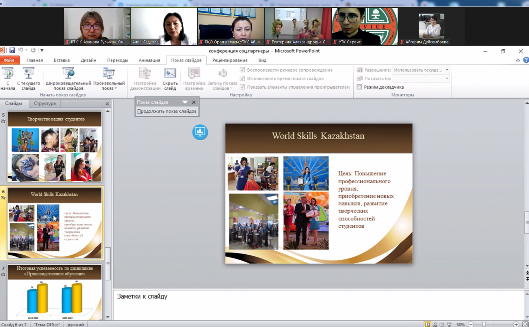529x327 pixels.
Task: Click the slide 5 animation star icon
Action: (3, 121)
